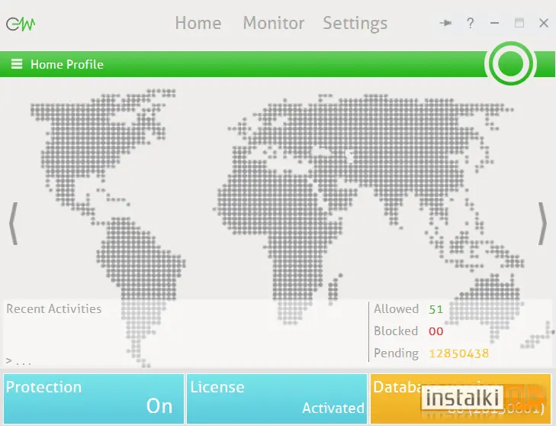Screen dimensions: 556x426
Task: Close the application window
Action: (x=544, y=23)
